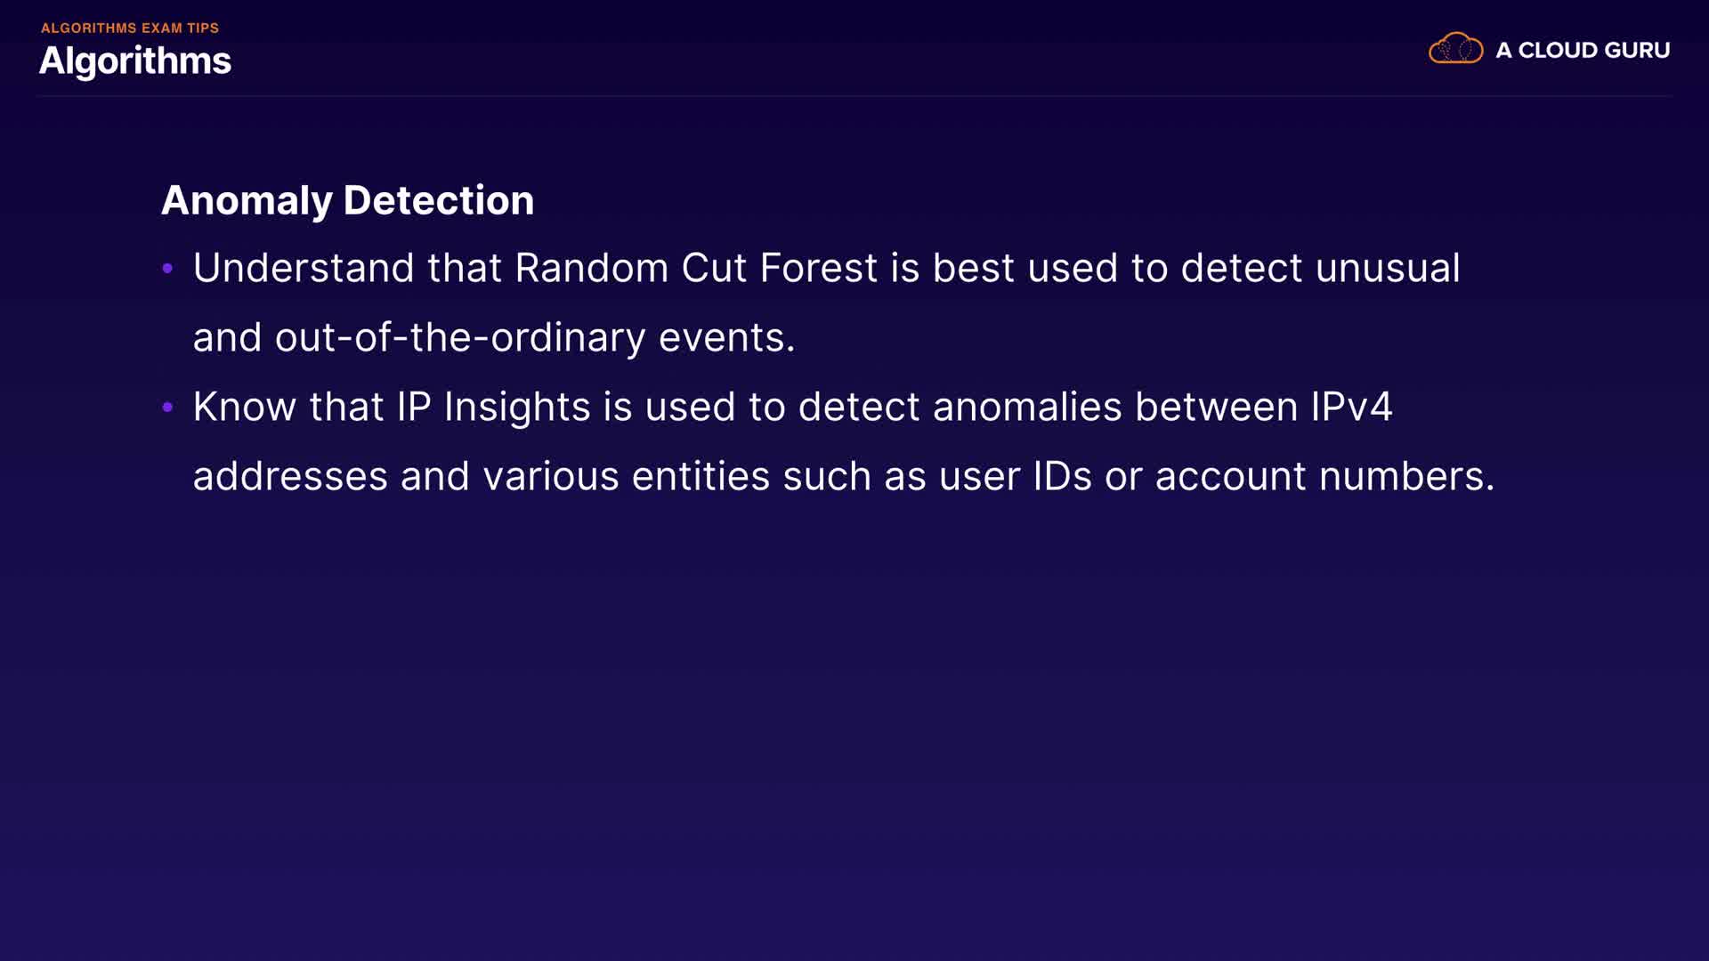The height and width of the screenshot is (961, 1709).
Task: Click the words account numbers
Action: pyautogui.click(x=1324, y=477)
